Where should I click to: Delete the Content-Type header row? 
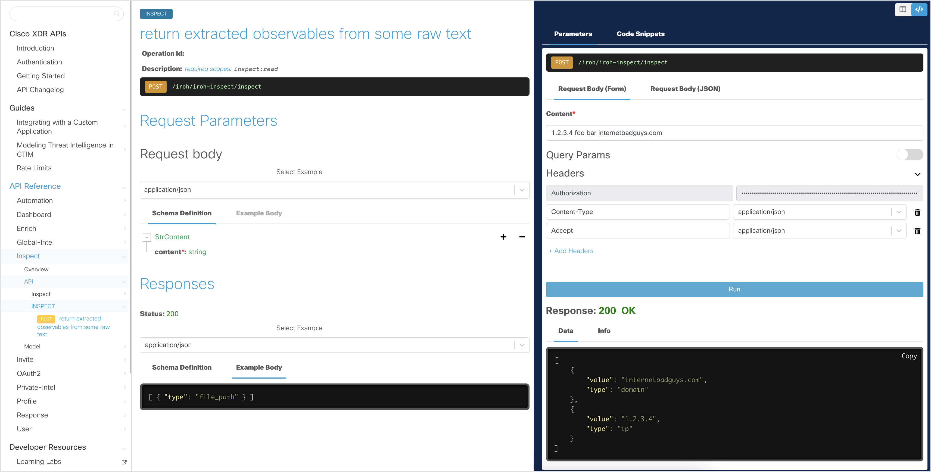(x=917, y=212)
